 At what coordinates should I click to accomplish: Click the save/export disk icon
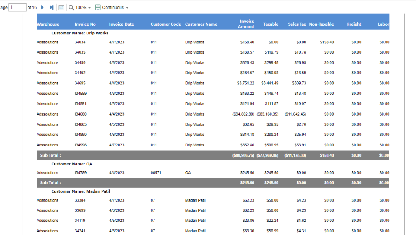97,7
